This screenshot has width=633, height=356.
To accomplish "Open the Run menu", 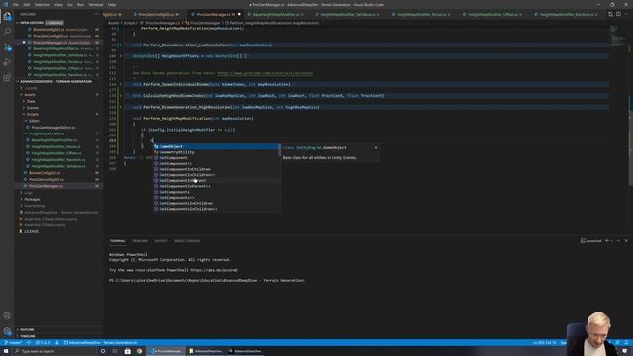I will (80, 4).
